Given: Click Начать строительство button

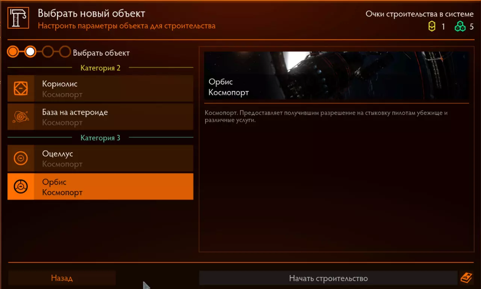Looking at the screenshot, I should click(328, 278).
